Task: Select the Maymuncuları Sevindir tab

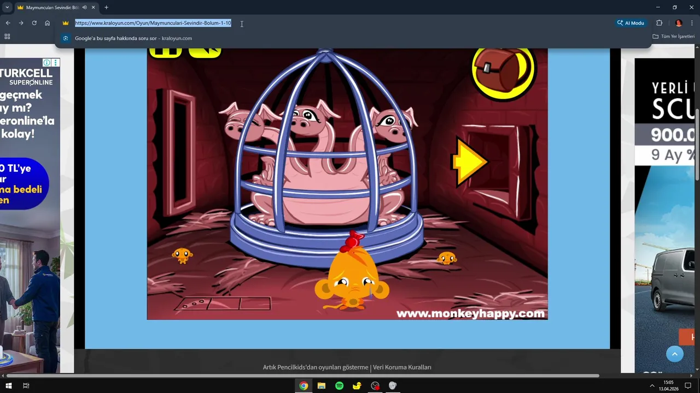Action: pos(52,8)
